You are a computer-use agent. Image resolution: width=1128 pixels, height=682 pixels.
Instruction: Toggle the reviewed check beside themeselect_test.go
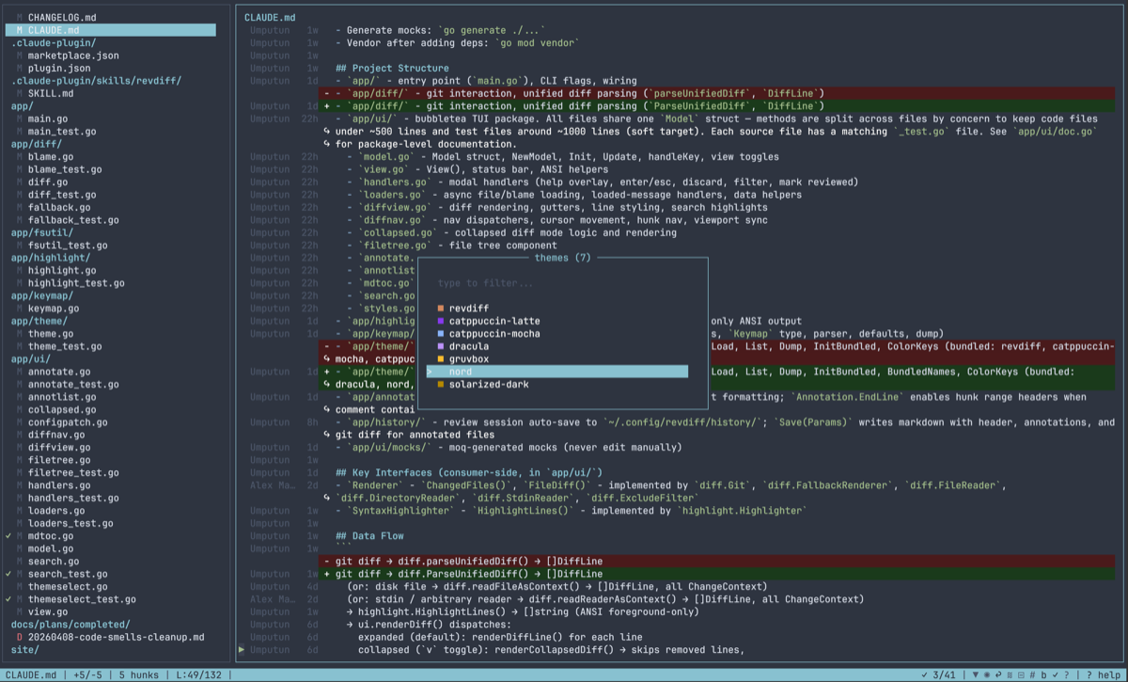point(8,598)
